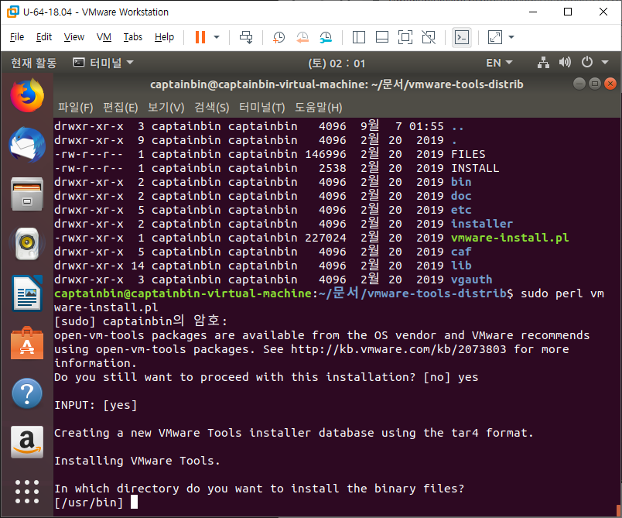Expand the 터미널 app menu

point(103,63)
